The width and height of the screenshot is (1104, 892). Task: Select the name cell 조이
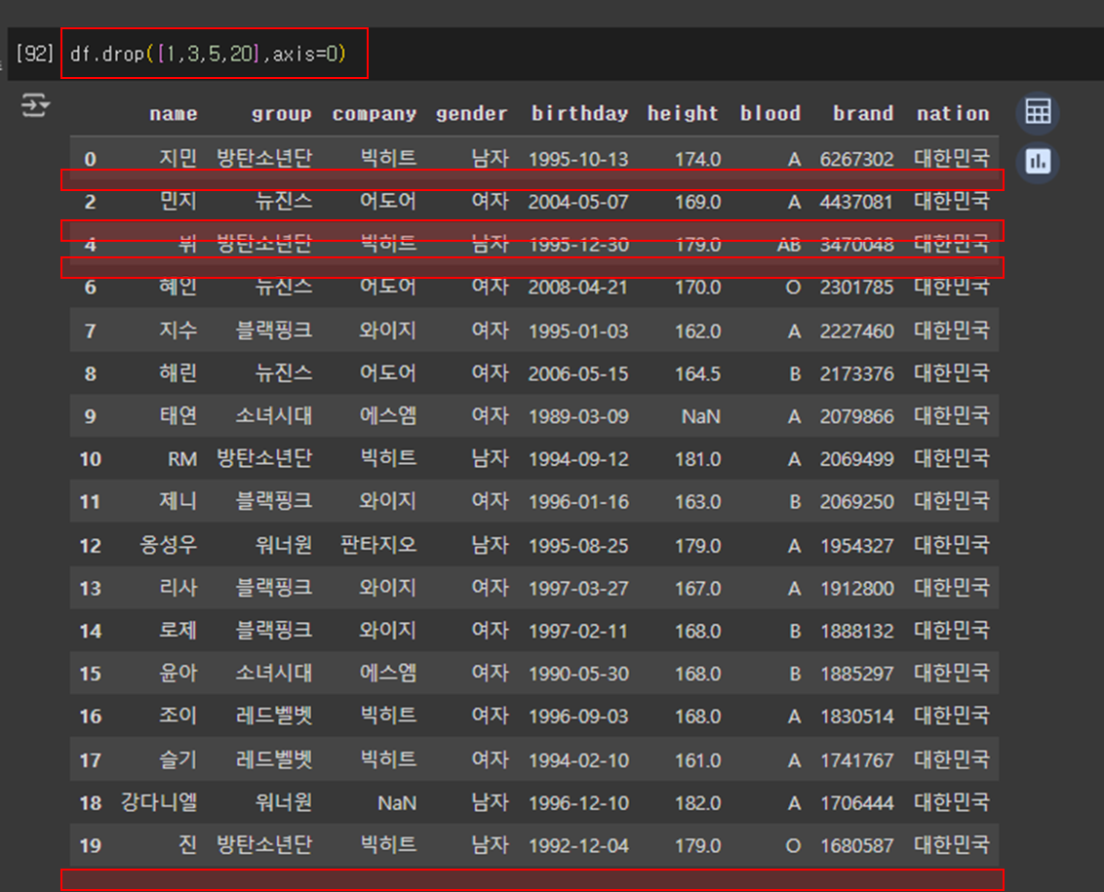[x=178, y=716]
